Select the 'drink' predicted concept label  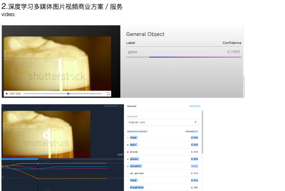click(134, 152)
